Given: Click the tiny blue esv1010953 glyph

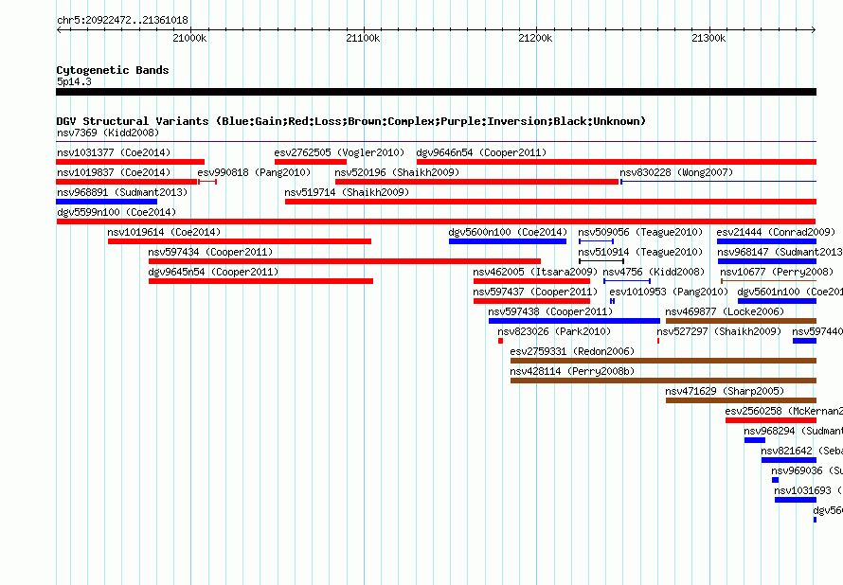Looking at the screenshot, I should click(x=612, y=301).
